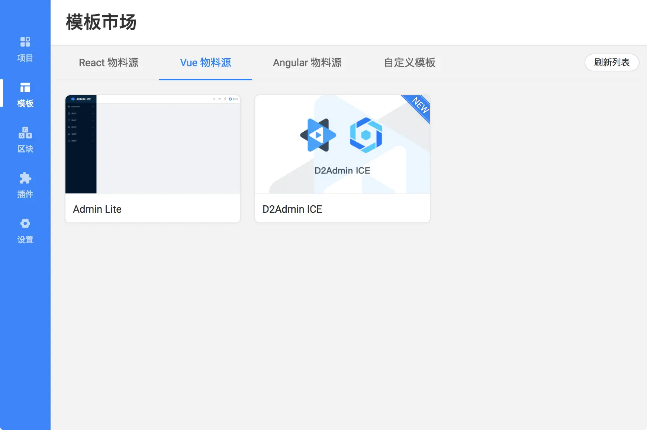The height and width of the screenshot is (430, 647).
Task: Open the Admin Lite template preview thumbnail
Action: click(x=153, y=144)
